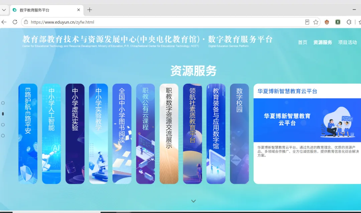Open the 全国中小学图书阅读 banner
The image size is (361, 213).
pyautogui.click(x=122, y=133)
